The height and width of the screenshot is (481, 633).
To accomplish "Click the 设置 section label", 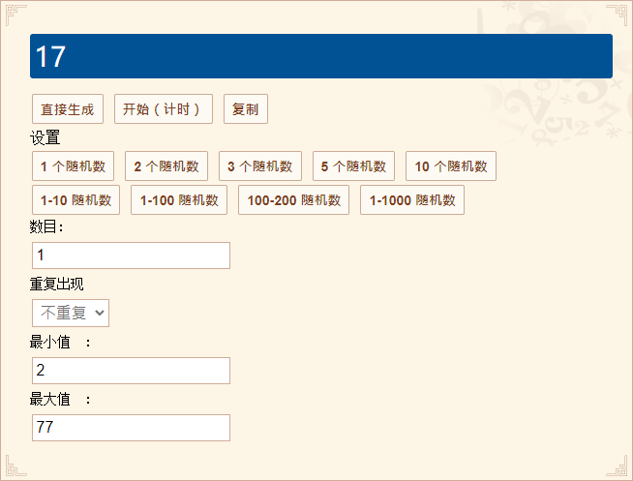I will [45, 137].
